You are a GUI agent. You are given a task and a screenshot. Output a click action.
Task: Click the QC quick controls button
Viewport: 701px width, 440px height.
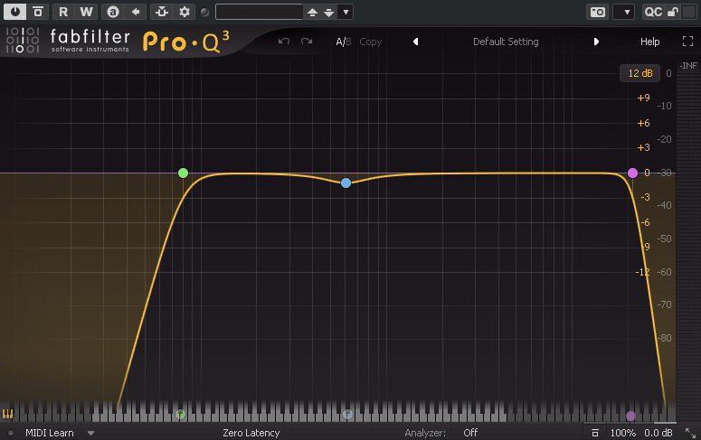click(x=653, y=12)
